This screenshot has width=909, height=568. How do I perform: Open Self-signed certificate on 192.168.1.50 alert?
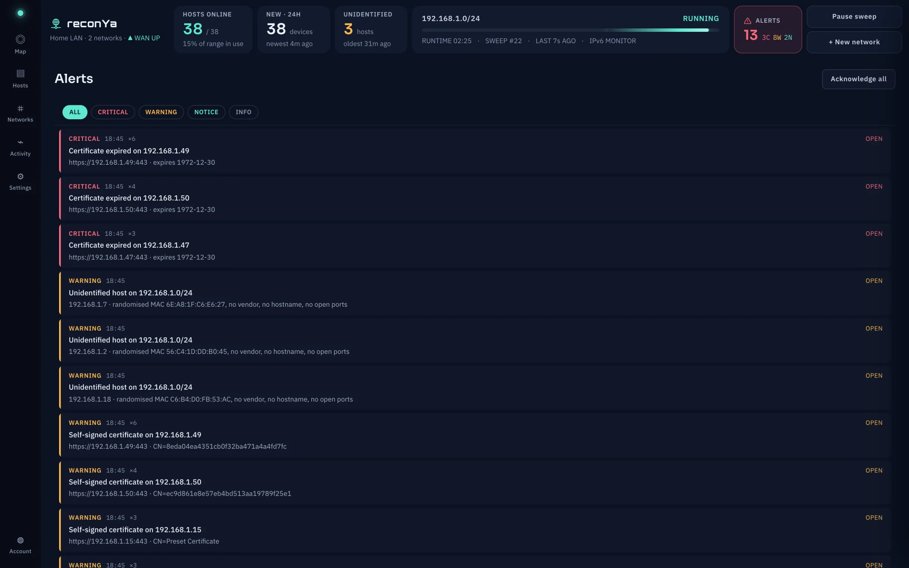(x=475, y=482)
